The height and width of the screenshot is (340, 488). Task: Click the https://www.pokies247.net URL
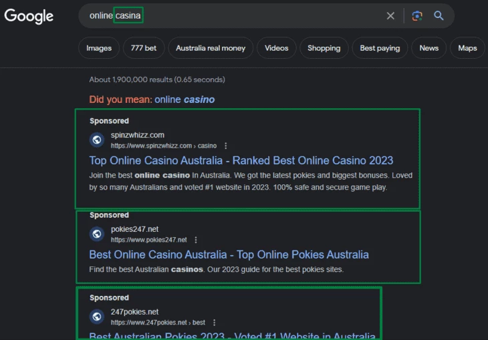coord(149,240)
